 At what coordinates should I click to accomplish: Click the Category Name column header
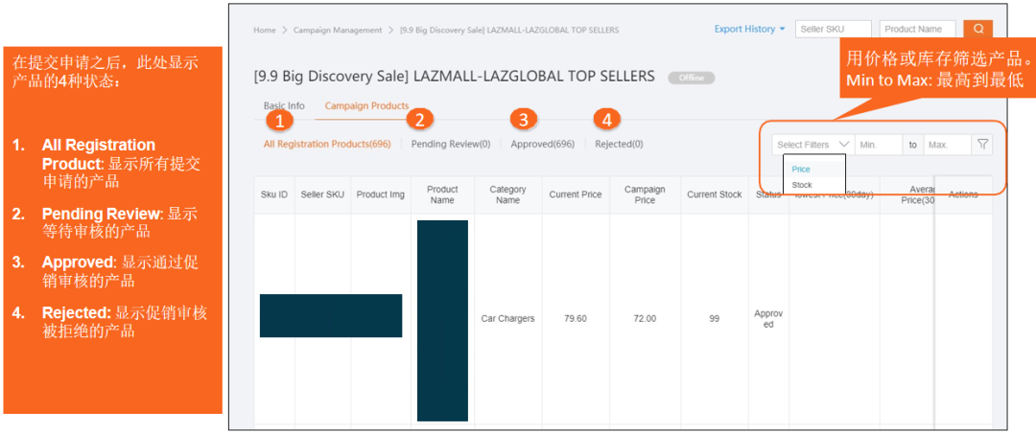pyautogui.click(x=507, y=194)
